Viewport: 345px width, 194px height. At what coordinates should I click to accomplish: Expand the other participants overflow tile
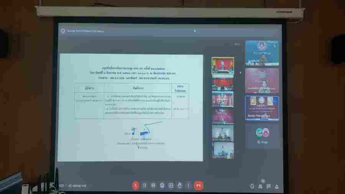(x=262, y=135)
